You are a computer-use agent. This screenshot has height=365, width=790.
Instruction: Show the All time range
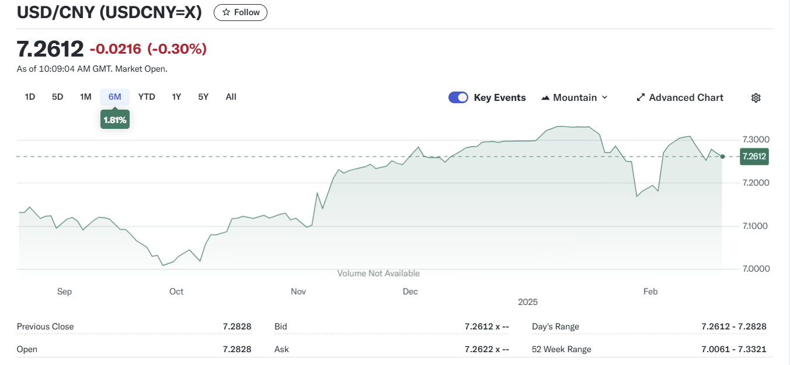pos(231,97)
